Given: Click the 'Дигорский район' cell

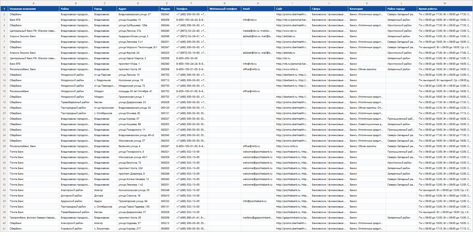Looking at the screenshot, I should point(76,196).
